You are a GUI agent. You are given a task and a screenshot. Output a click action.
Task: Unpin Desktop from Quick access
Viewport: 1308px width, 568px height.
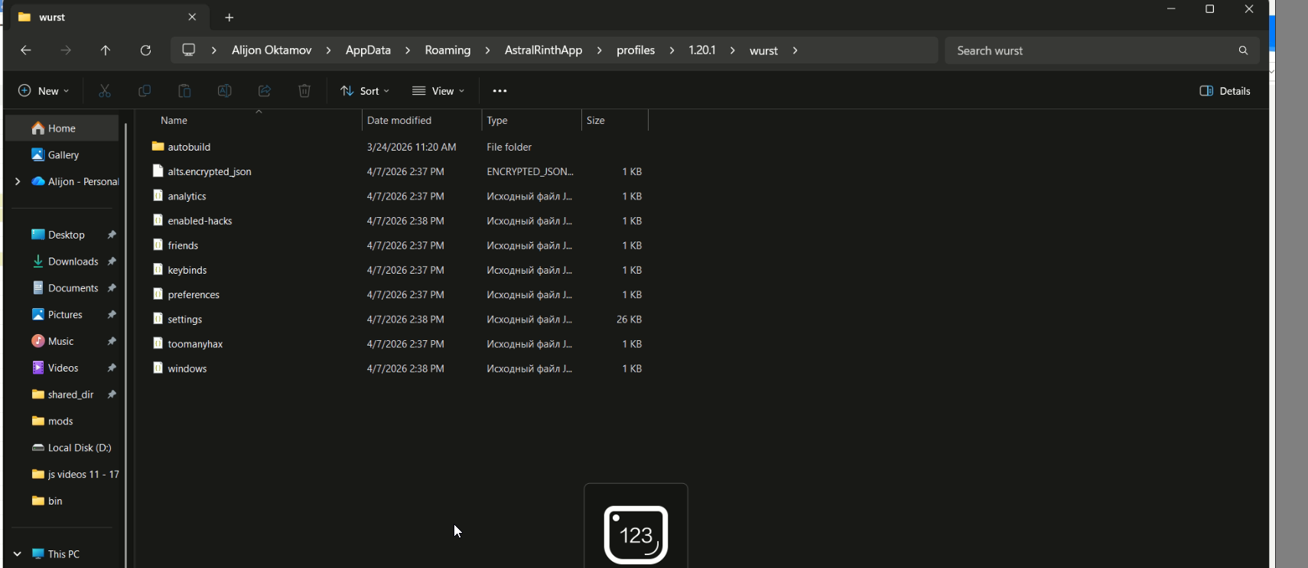pos(112,235)
